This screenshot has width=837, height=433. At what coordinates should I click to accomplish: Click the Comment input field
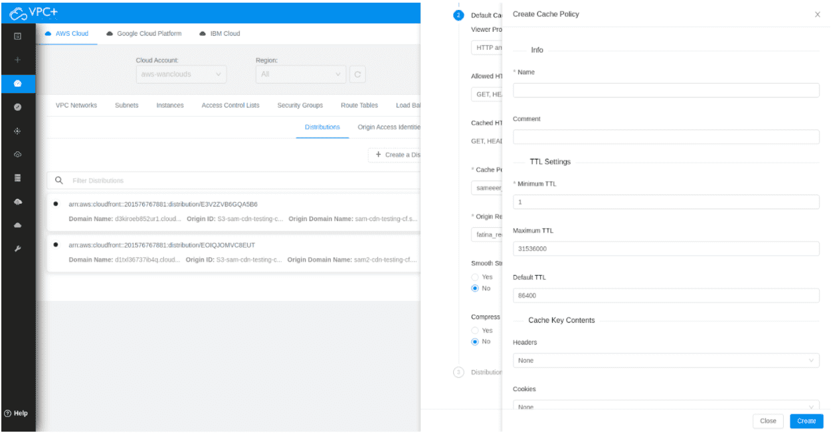tap(666, 137)
